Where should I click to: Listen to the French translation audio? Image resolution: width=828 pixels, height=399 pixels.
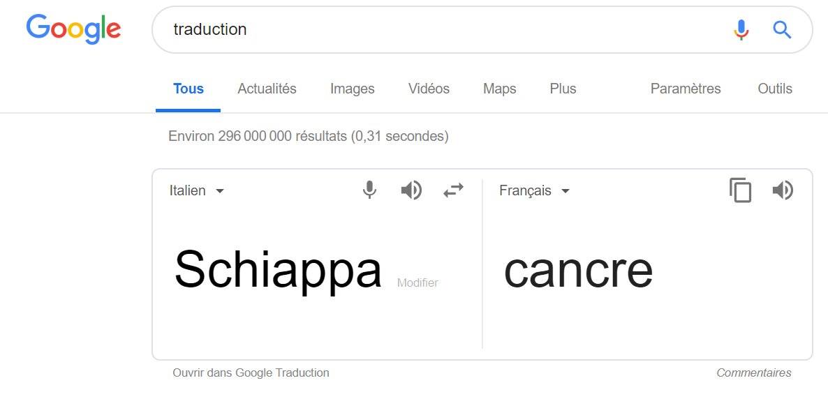[783, 190]
